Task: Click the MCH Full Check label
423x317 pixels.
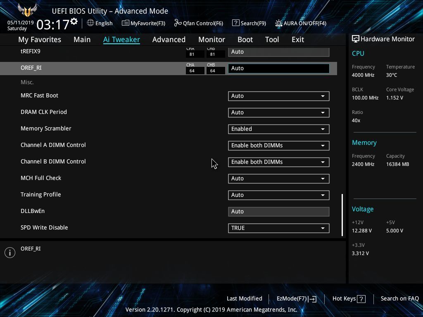Action: pyautogui.click(x=41, y=178)
